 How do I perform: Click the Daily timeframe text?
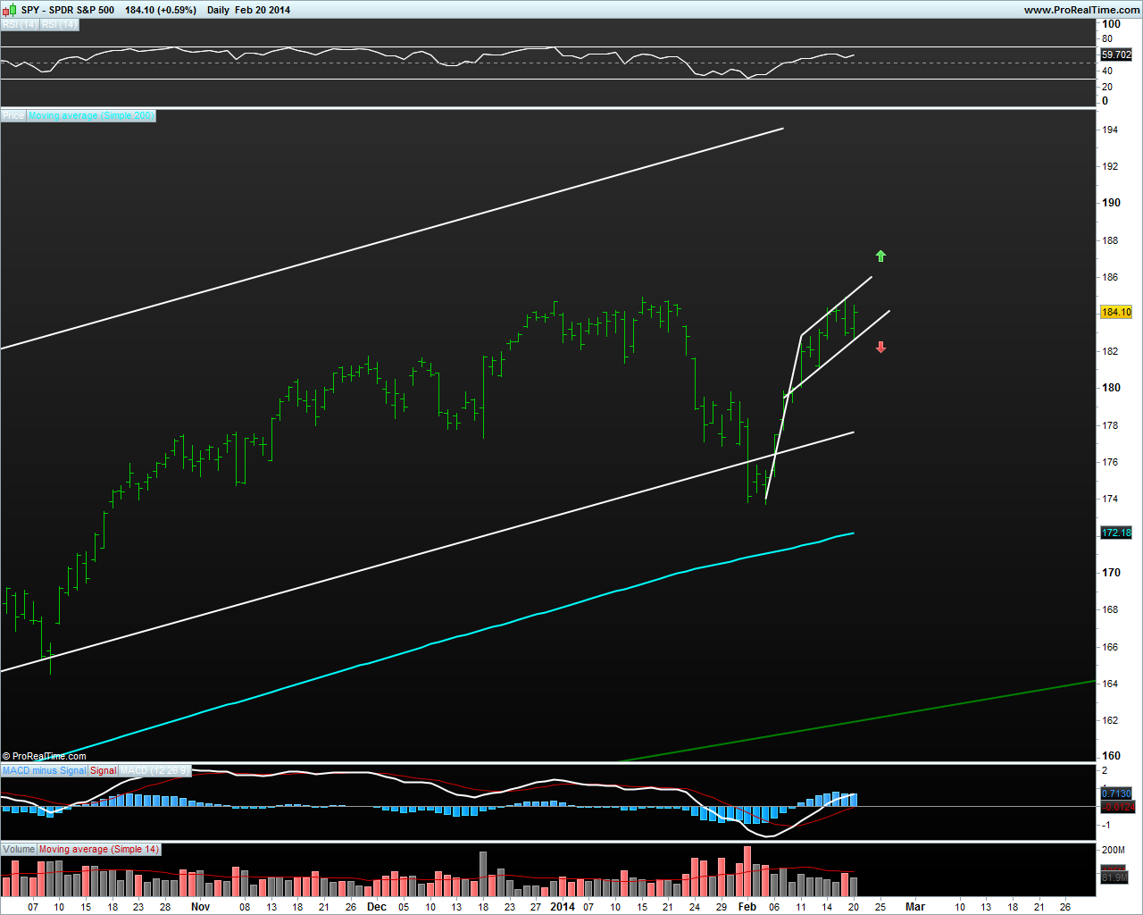(x=218, y=10)
